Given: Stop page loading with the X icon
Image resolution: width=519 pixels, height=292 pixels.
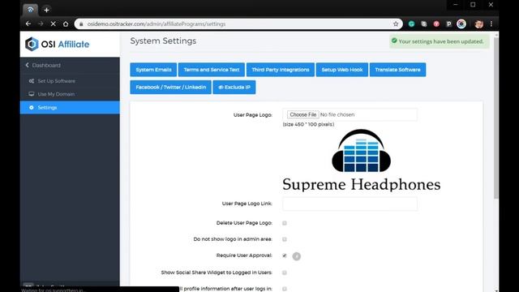Looking at the screenshot, I should [53, 24].
